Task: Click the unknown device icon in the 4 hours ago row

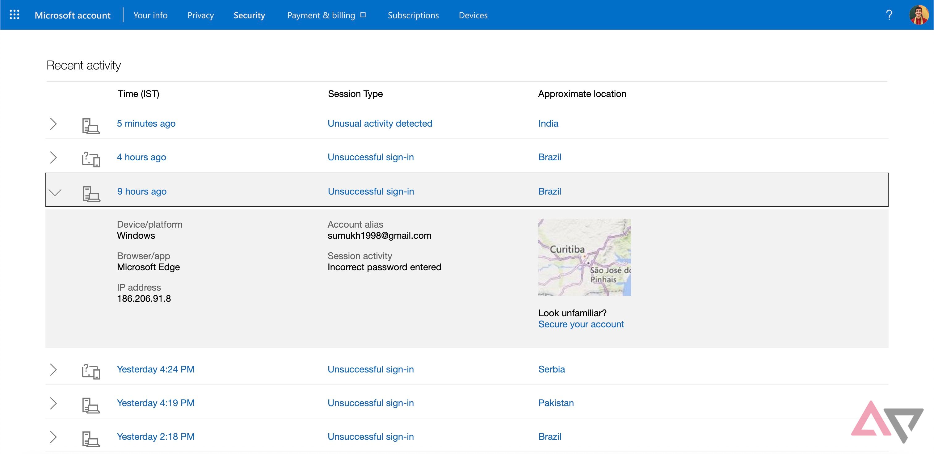Action: 90,159
